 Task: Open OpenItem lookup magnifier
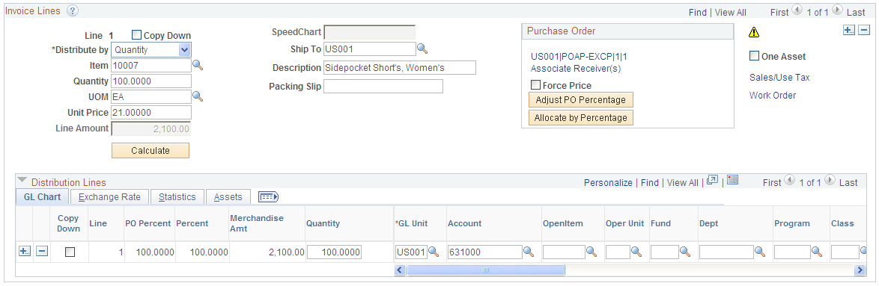point(591,252)
